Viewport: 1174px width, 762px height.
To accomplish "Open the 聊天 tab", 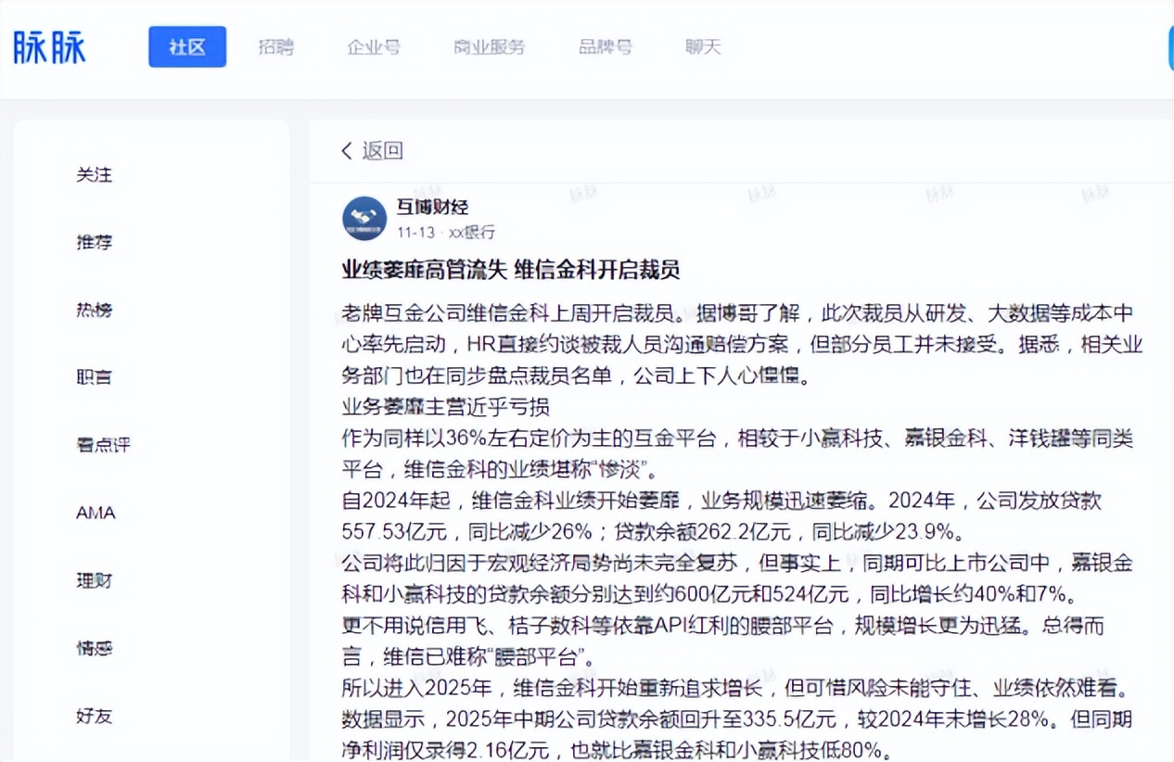I will (x=703, y=47).
